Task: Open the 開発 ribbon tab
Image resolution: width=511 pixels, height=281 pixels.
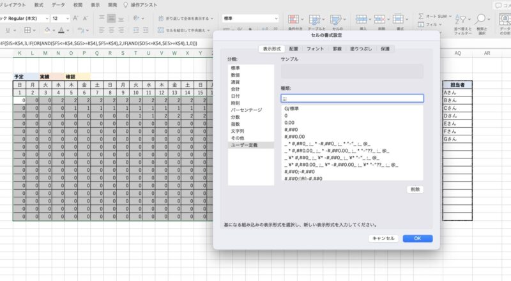Action: pyautogui.click(x=112, y=5)
